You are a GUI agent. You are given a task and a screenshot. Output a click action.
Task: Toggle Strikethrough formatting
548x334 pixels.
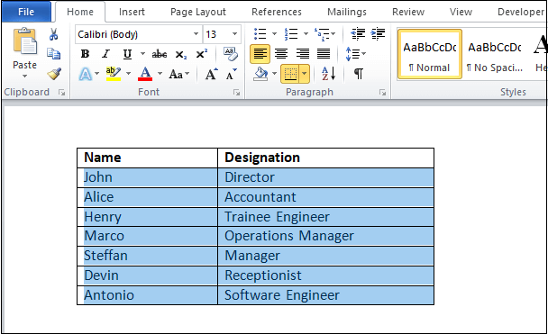click(159, 54)
